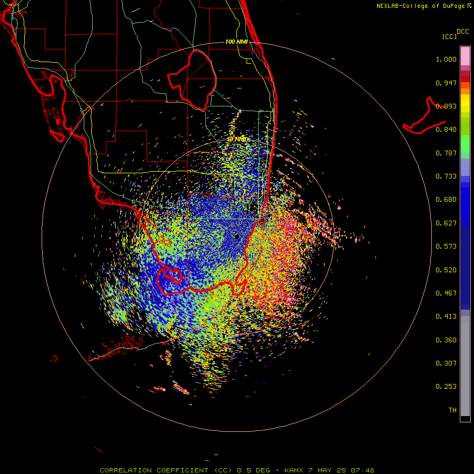Pick the red swatch just above 0.947
Viewport: 474px width, 474px height.
(x=465, y=79)
